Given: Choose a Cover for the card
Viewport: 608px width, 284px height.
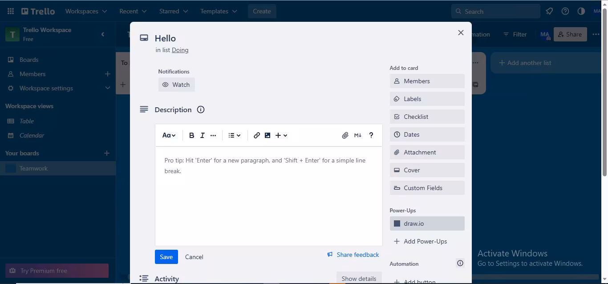Looking at the screenshot, I should click(x=427, y=170).
